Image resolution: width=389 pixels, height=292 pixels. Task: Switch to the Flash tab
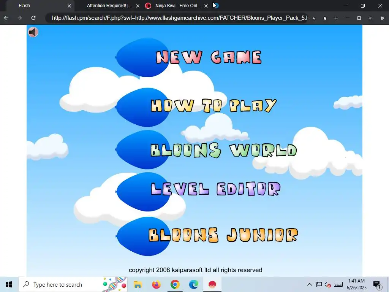(40, 6)
